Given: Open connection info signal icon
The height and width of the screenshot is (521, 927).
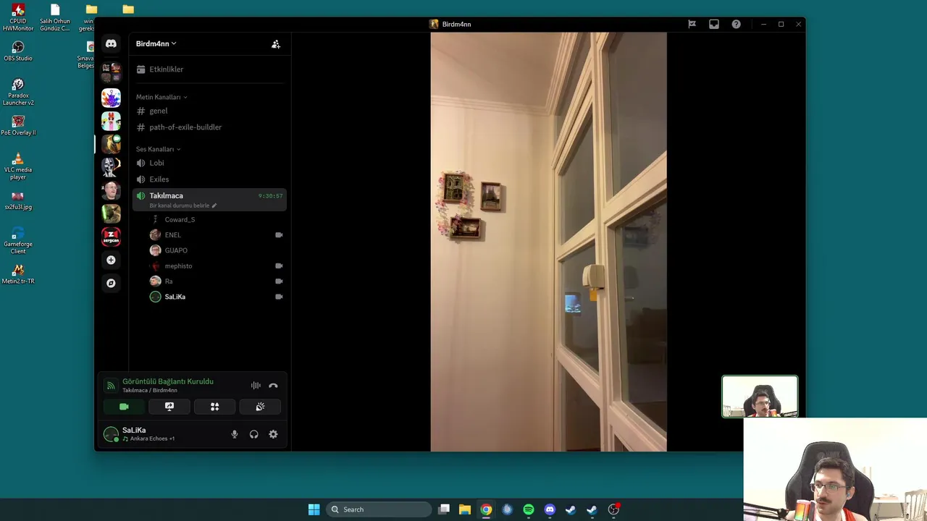Looking at the screenshot, I should click(111, 386).
